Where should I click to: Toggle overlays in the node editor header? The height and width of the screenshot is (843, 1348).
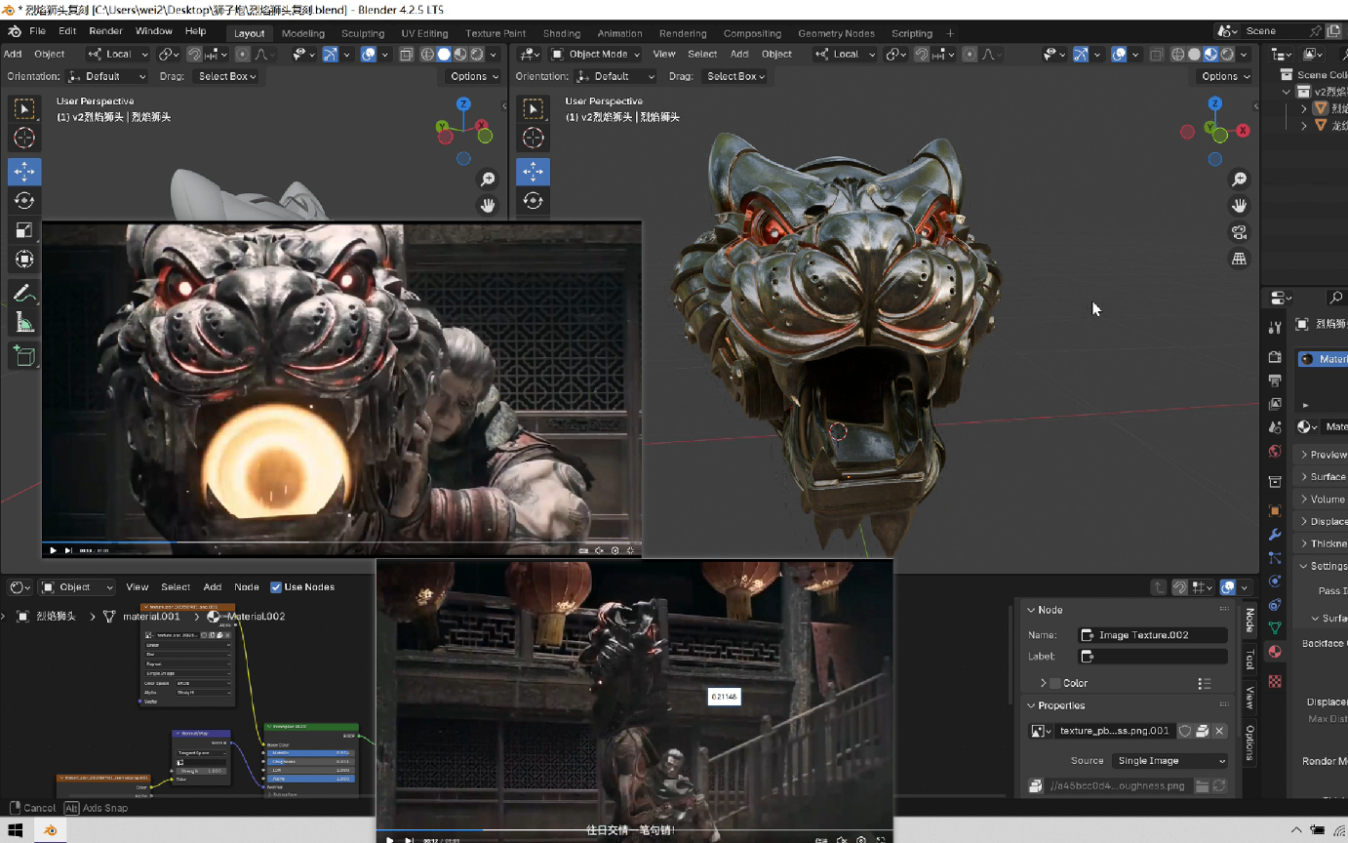point(1228,587)
